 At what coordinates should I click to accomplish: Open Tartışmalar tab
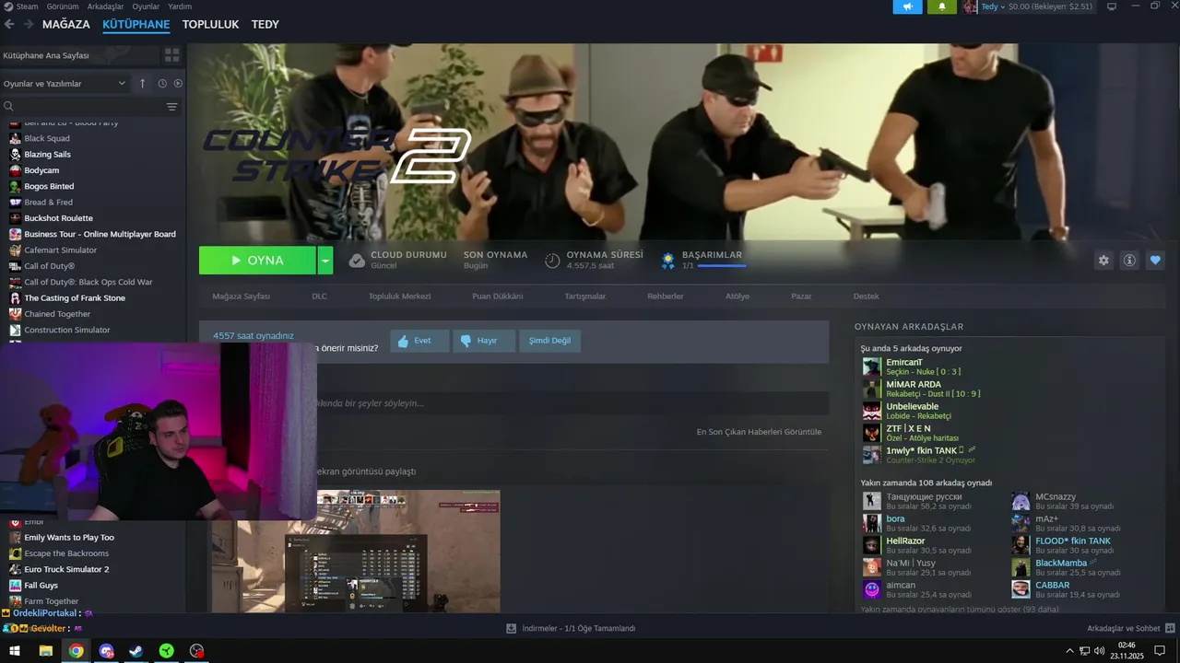[x=585, y=297]
